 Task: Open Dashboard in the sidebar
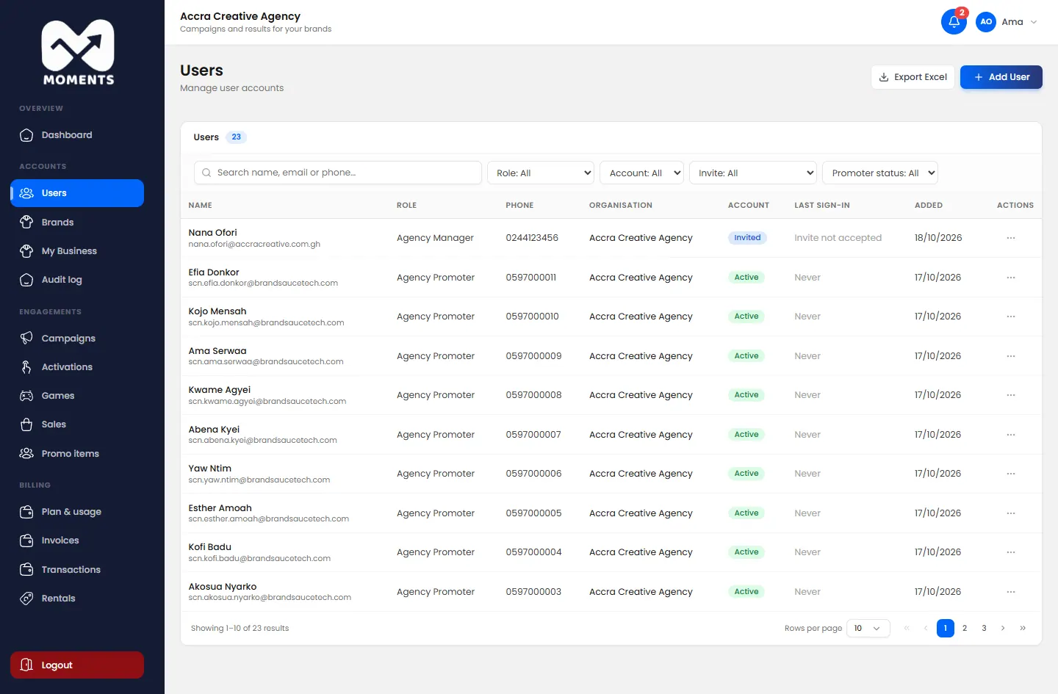pos(77,135)
